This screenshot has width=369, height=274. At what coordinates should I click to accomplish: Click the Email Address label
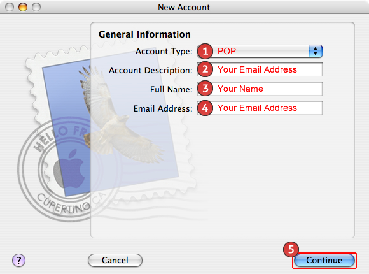coord(163,108)
